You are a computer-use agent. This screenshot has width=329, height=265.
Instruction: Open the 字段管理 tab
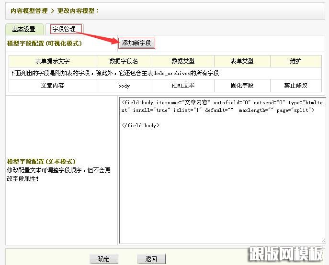64,29
